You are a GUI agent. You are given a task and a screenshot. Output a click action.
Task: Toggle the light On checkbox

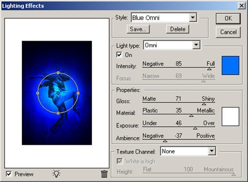(x=119, y=55)
